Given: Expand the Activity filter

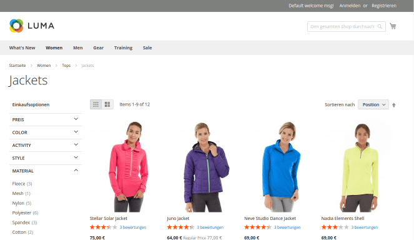Looking at the screenshot, I should tap(46, 145).
